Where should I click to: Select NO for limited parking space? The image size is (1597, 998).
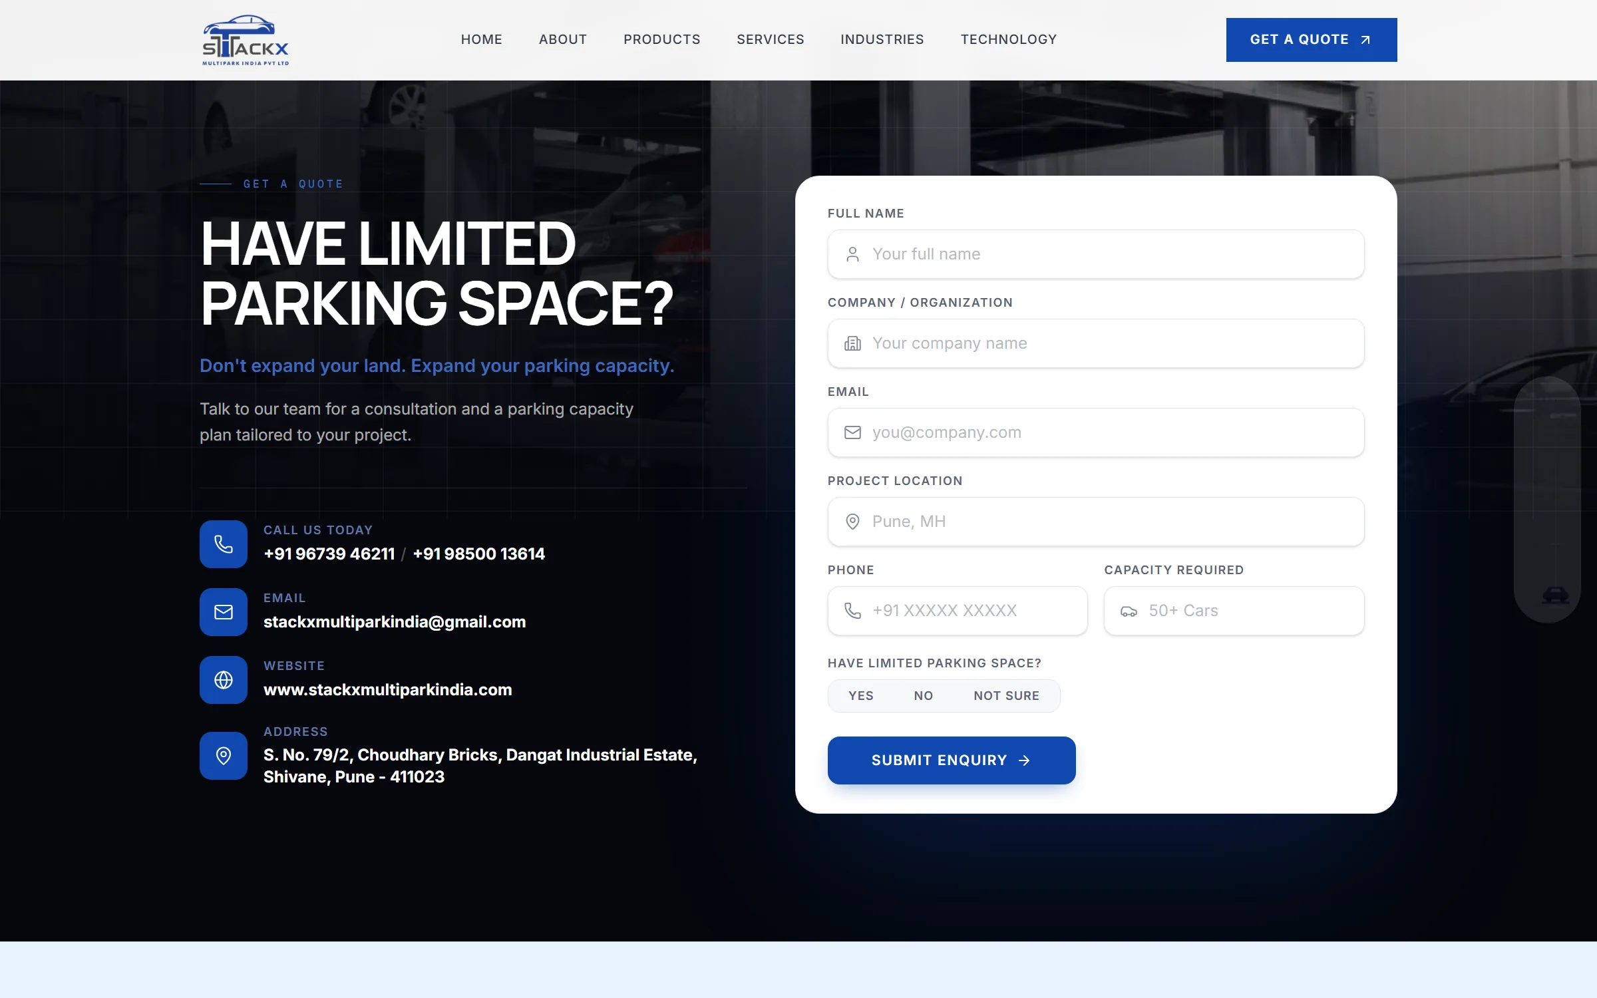point(923,696)
